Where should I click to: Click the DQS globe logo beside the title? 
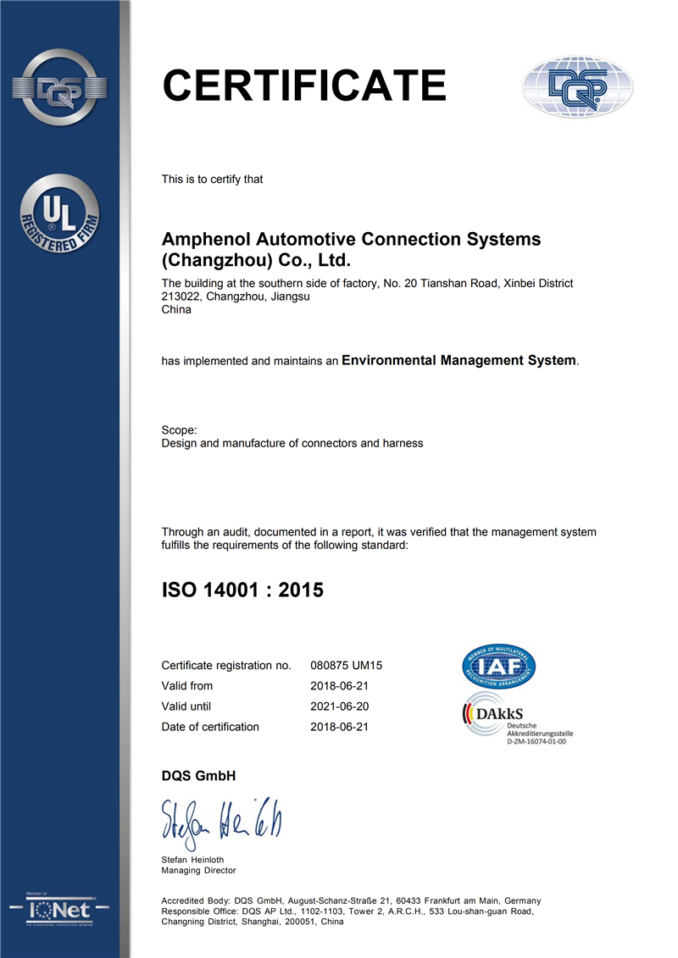point(578,86)
